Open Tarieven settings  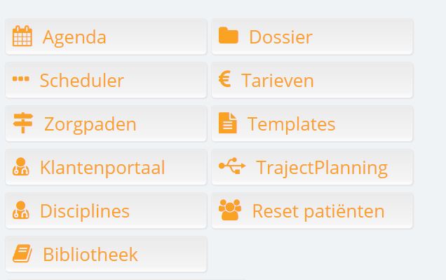pyautogui.click(x=312, y=80)
